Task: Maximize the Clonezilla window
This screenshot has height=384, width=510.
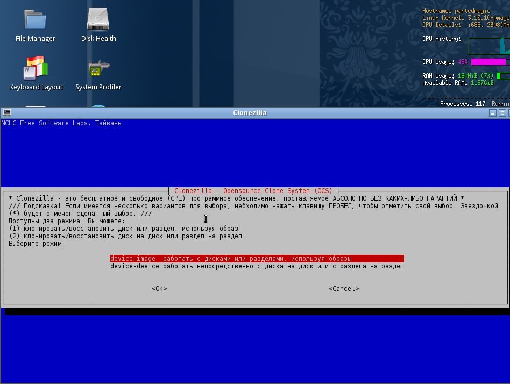Action: pyautogui.click(x=502, y=113)
